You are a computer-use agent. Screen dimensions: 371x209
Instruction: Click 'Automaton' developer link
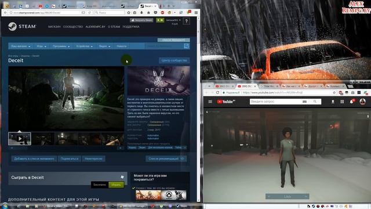[153, 135]
